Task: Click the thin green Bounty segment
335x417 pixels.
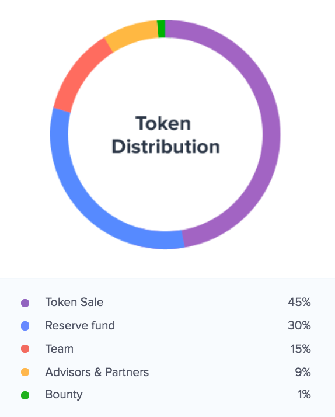Action: coord(161,29)
